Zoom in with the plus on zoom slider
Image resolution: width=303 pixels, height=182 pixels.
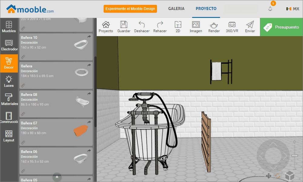[x=295, y=142]
